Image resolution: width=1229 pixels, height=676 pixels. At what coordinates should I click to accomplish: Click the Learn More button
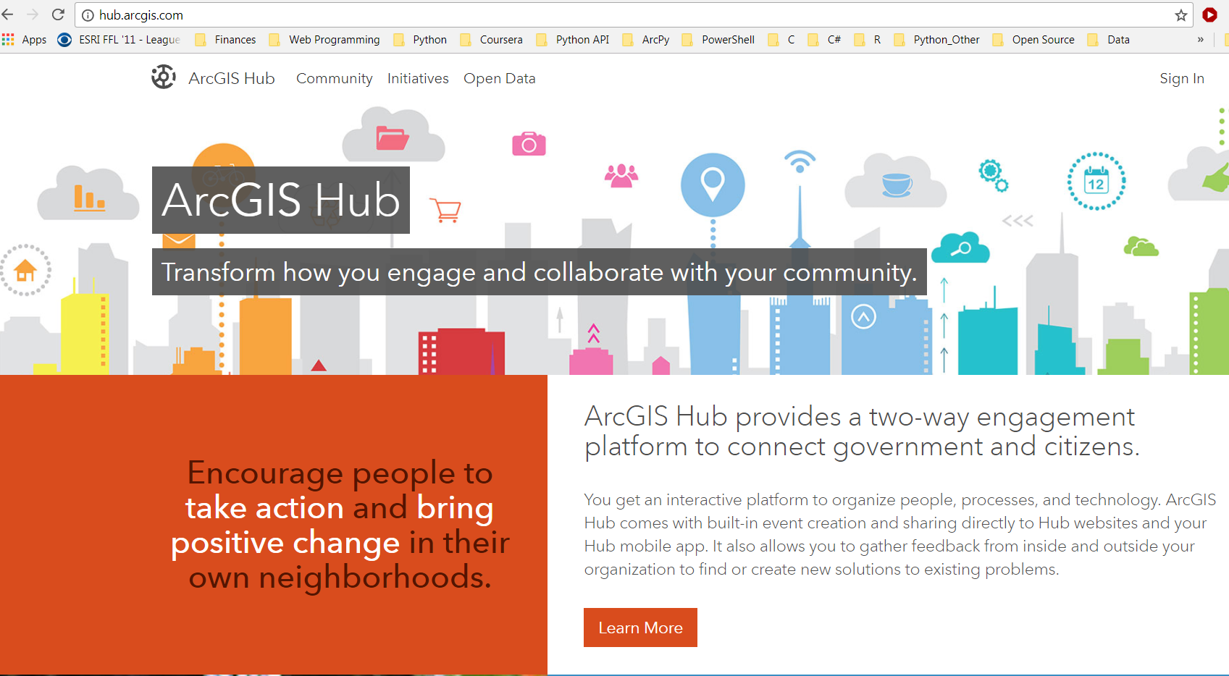640,628
